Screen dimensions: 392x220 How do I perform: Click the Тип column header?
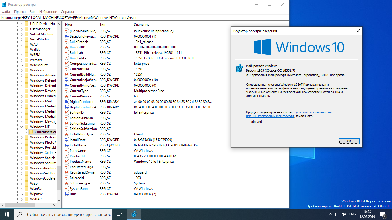(x=115, y=25)
